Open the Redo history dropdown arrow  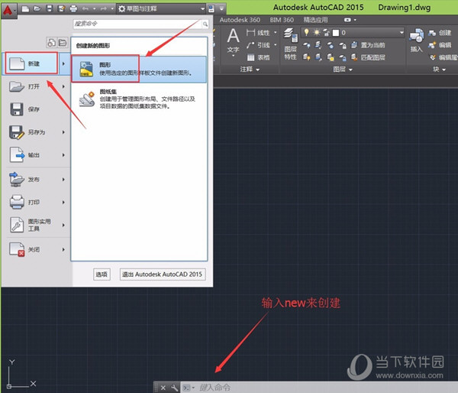[x=112, y=8]
